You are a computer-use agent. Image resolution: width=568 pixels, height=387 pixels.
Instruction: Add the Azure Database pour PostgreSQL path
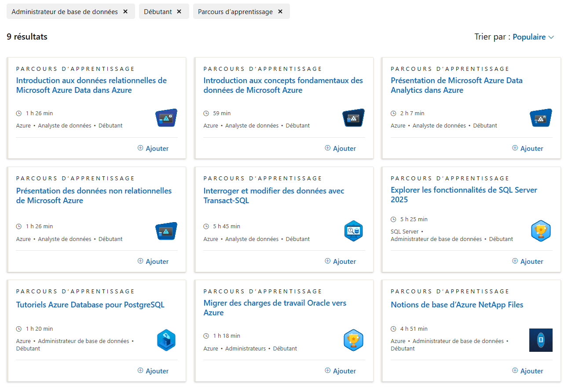tap(153, 371)
